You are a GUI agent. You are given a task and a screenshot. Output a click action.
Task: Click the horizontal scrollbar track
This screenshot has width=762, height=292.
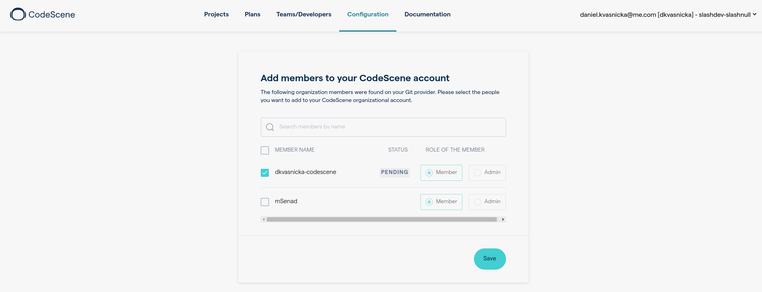[383, 219]
